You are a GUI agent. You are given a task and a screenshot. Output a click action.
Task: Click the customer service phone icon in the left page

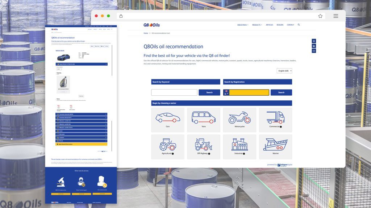coord(102,182)
